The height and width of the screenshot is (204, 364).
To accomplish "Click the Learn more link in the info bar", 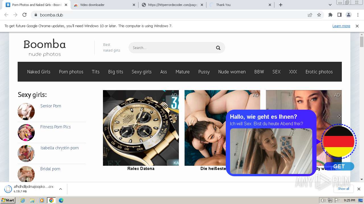I will 341,26.
